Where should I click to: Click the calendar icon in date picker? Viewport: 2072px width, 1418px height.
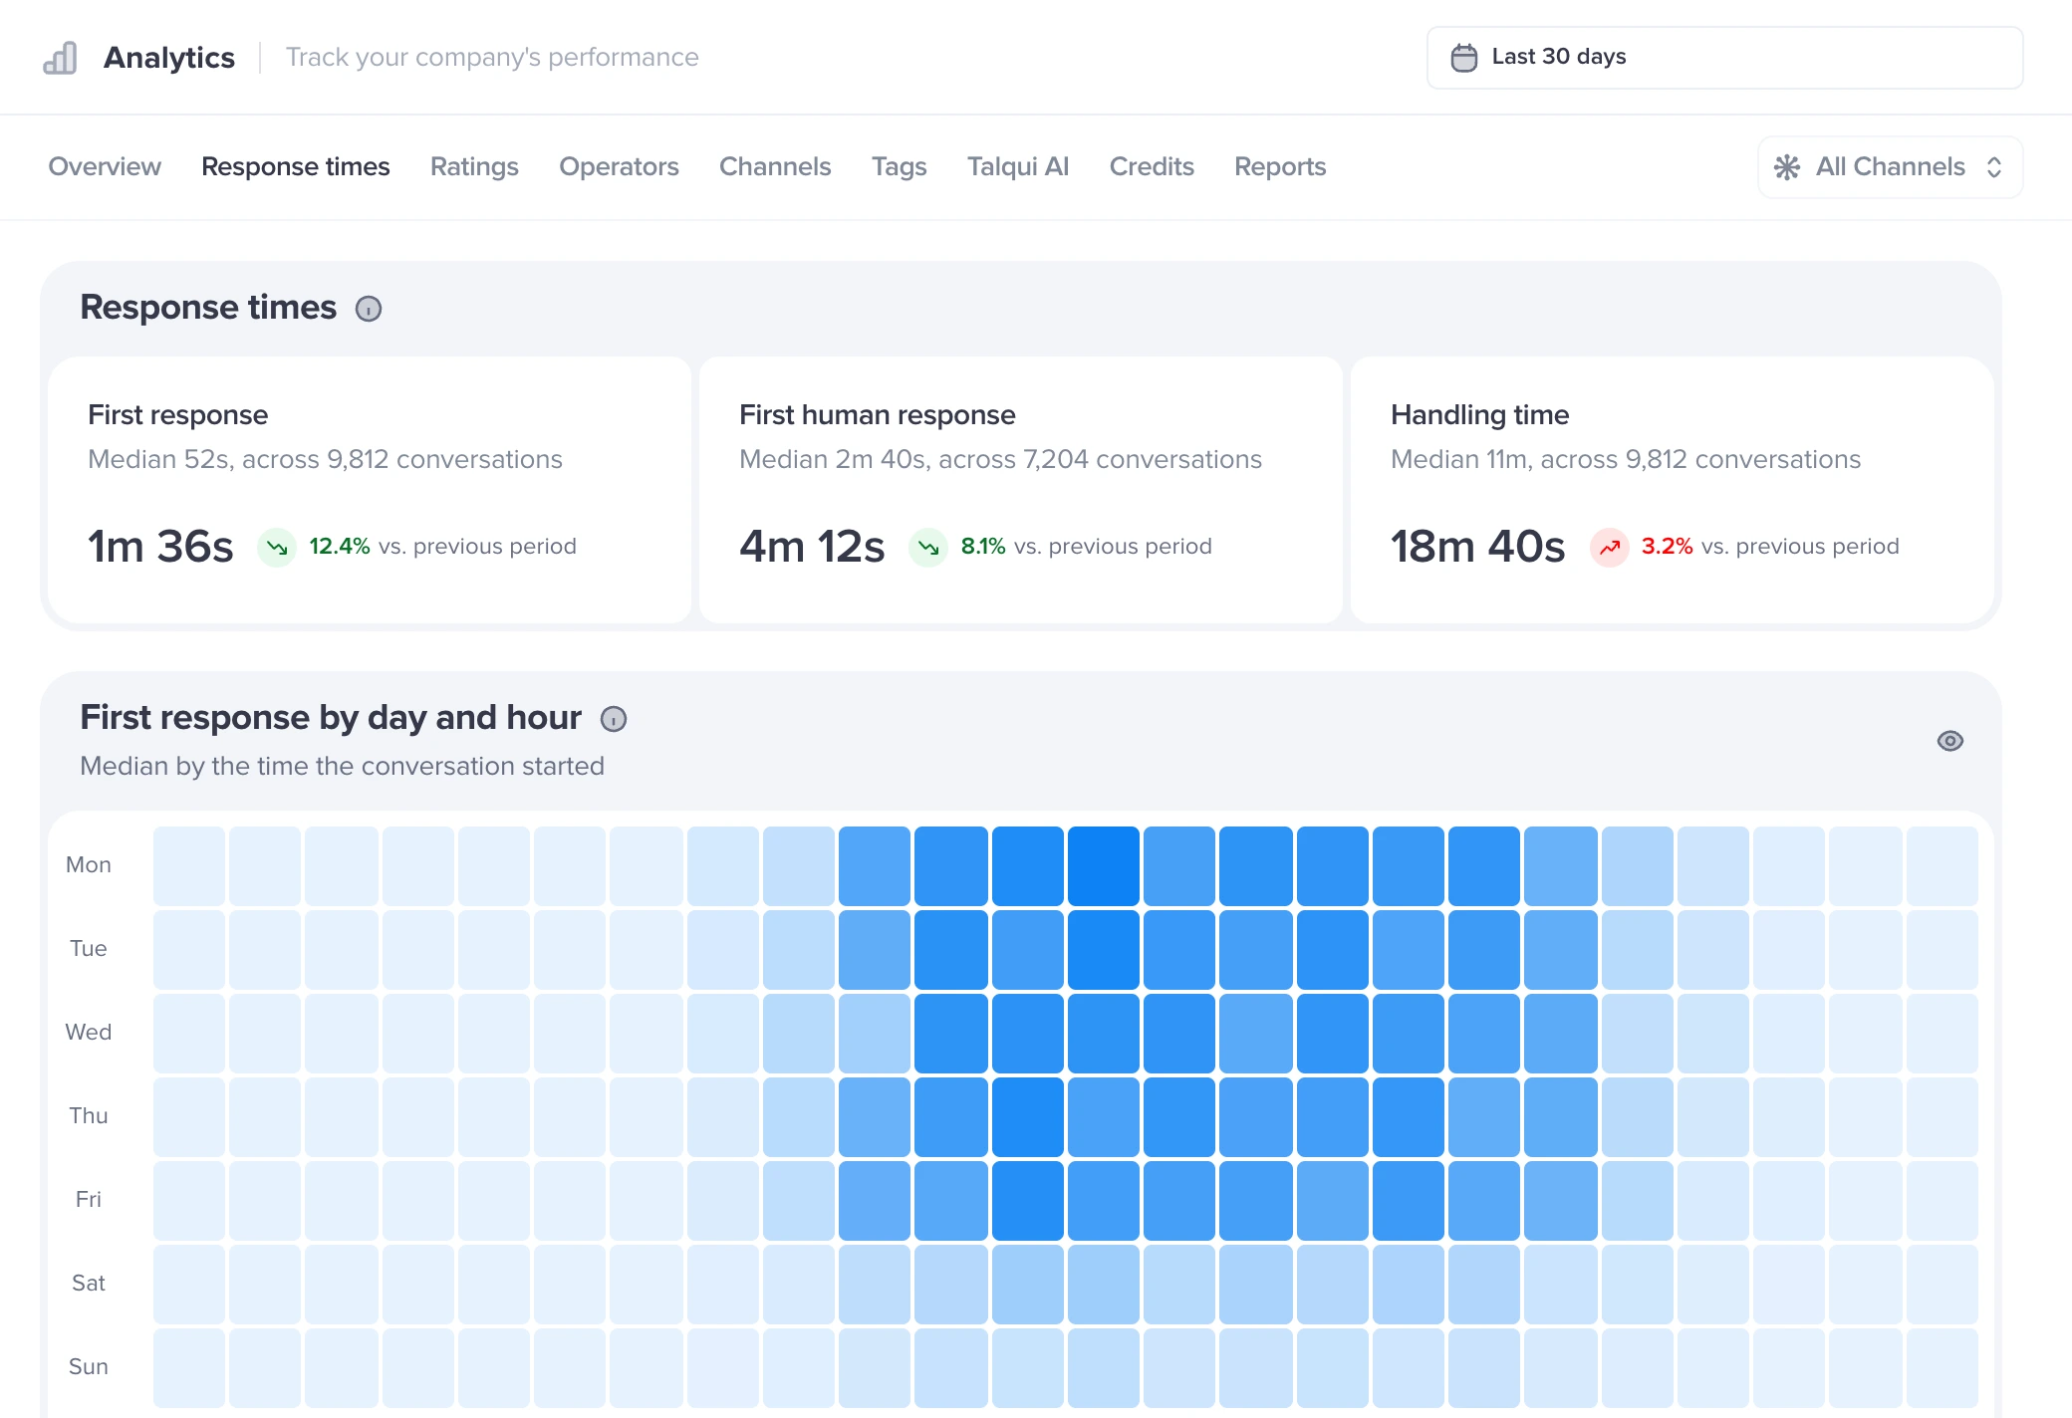coord(1463,58)
